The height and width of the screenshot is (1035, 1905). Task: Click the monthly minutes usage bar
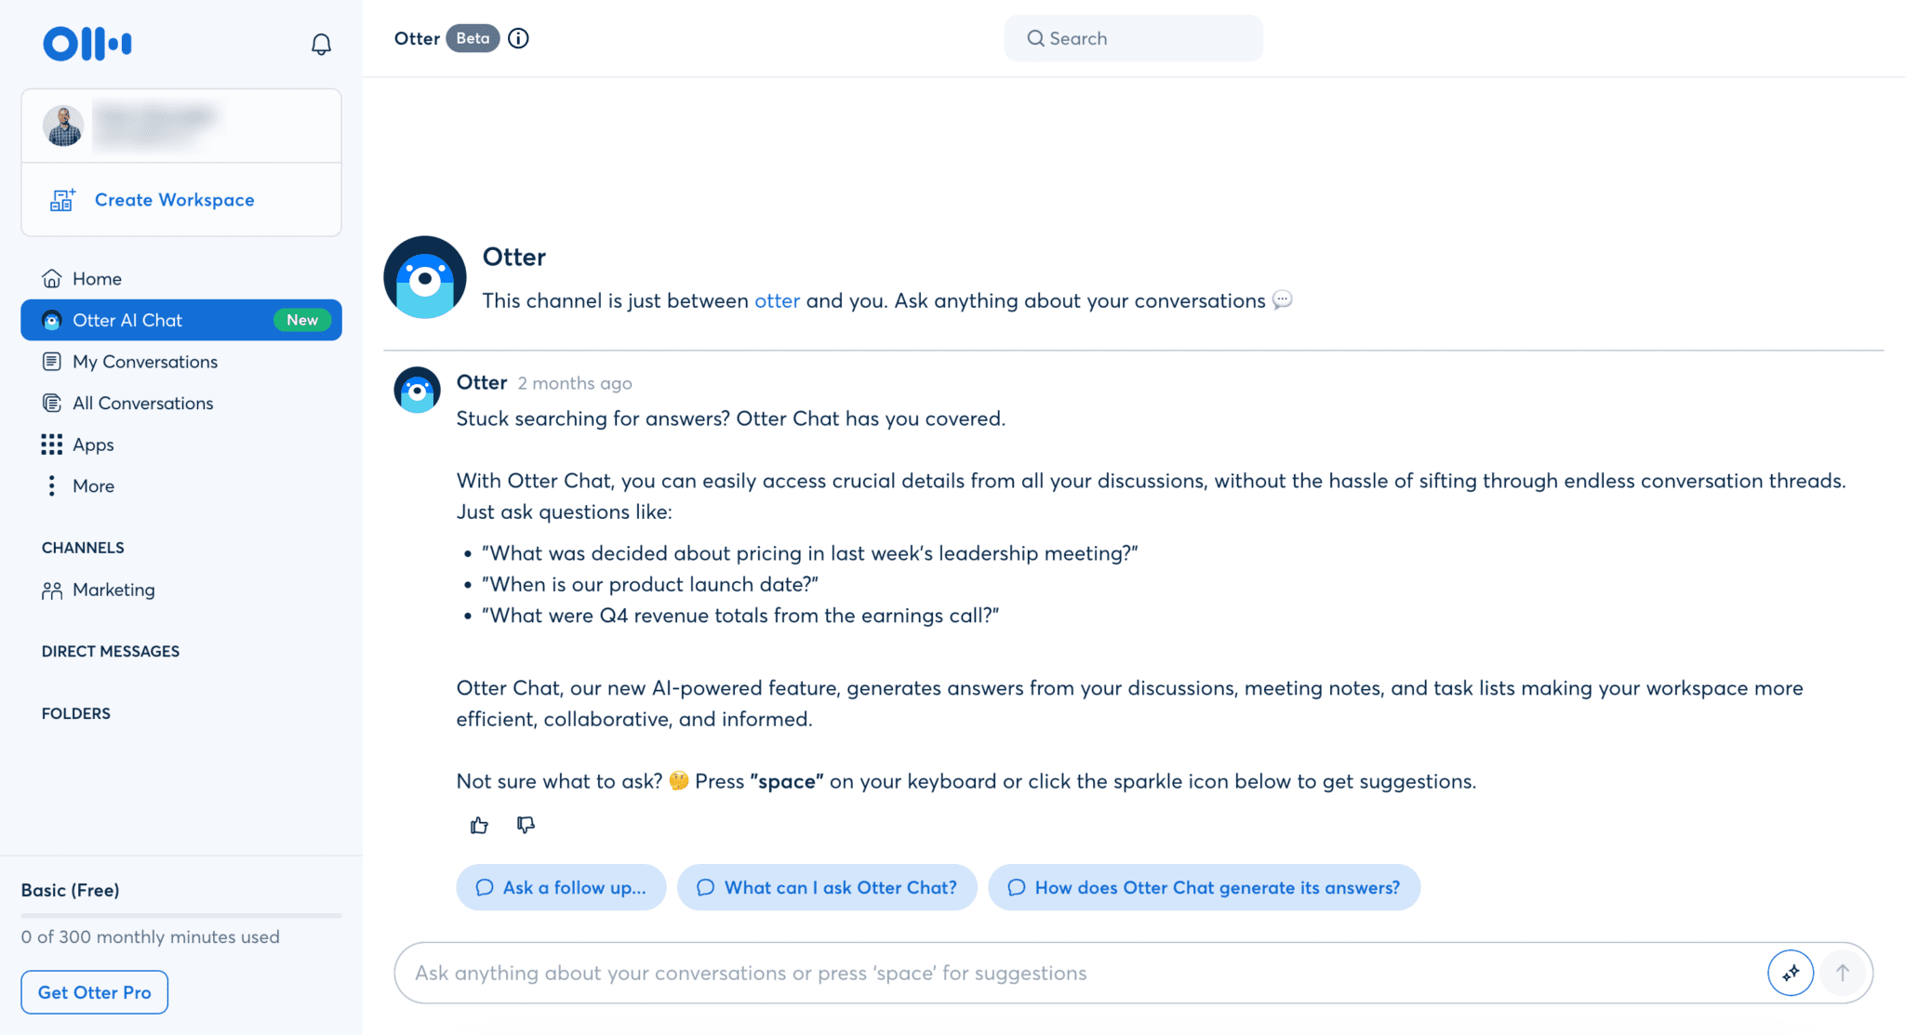[181, 915]
